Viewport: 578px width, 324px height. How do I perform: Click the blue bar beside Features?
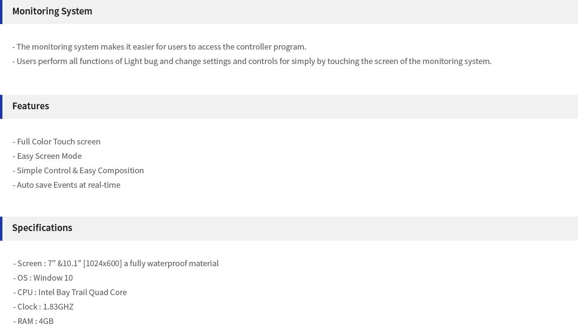coord(1,107)
